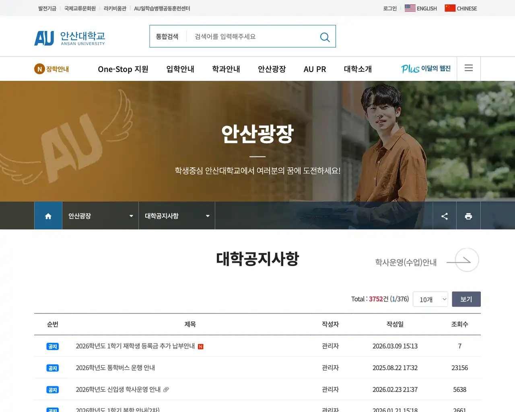Click the print icon on the breadcrumb bar
Image resolution: width=515 pixels, height=412 pixels.
(x=468, y=216)
